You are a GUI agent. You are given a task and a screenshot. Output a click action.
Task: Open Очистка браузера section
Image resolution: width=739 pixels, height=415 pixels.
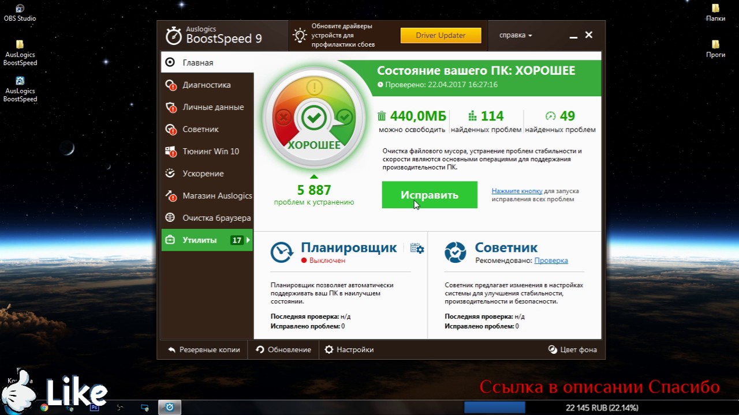click(x=207, y=218)
